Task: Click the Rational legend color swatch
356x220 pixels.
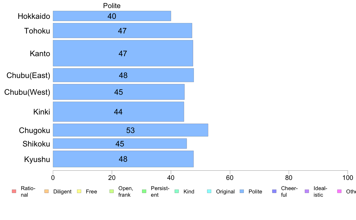Action: pos(14,191)
